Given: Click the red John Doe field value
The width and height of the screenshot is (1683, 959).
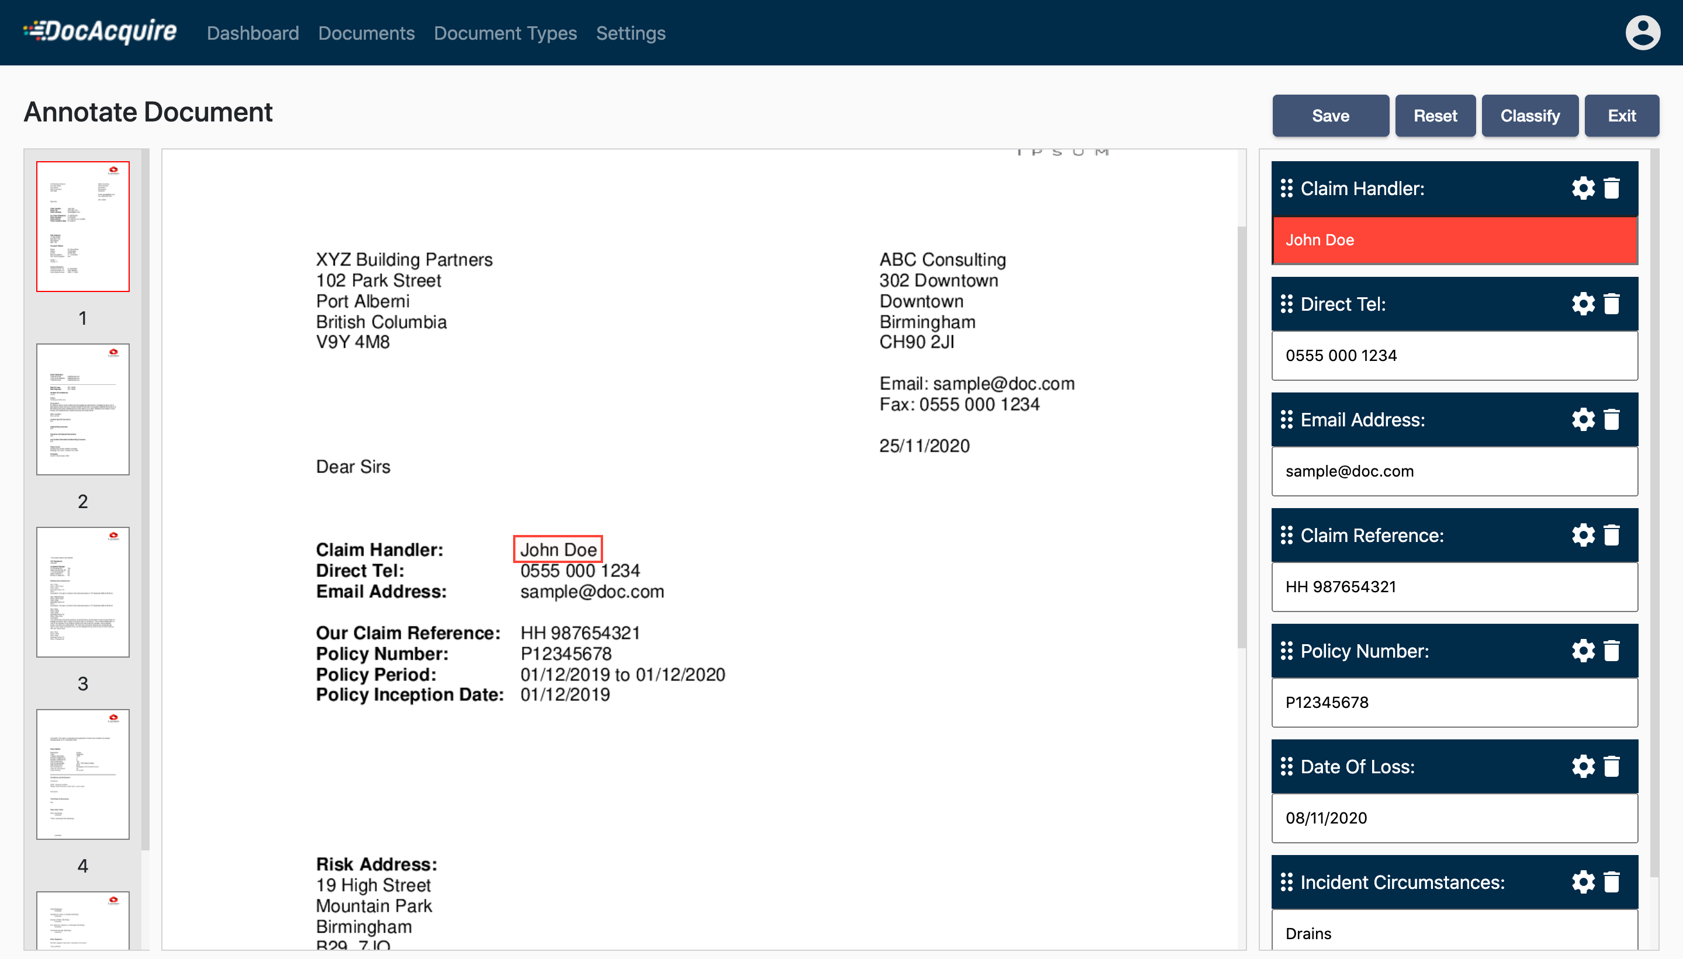Looking at the screenshot, I should point(1455,241).
